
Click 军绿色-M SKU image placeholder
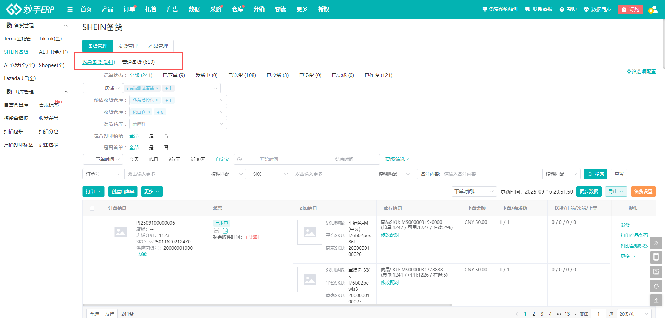click(x=310, y=232)
